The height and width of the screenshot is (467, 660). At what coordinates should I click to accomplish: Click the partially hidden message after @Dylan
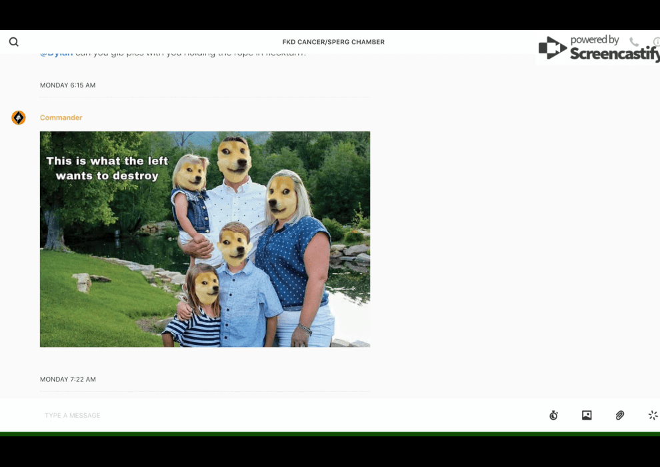193,54
